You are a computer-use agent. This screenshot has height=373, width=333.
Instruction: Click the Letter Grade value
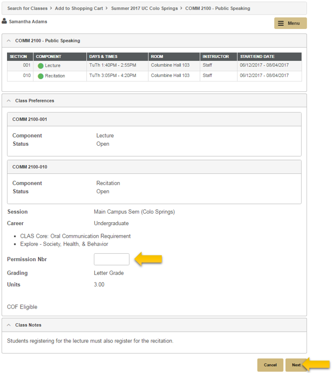[x=109, y=273]
